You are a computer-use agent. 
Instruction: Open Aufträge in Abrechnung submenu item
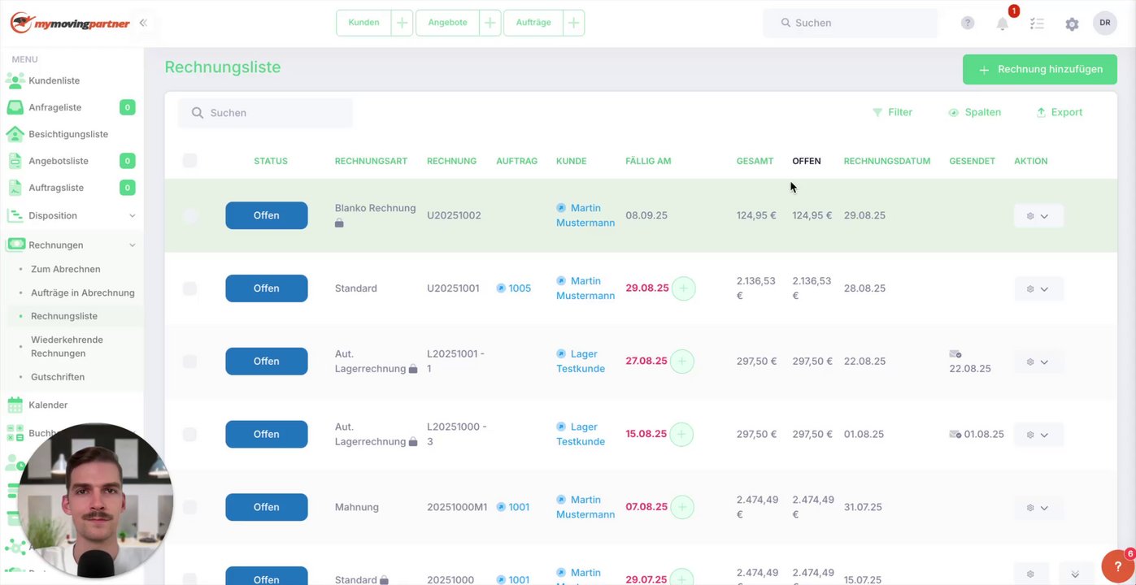tap(83, 292)
